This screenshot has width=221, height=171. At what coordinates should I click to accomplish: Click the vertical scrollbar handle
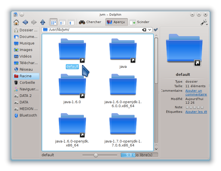pos(156,61)
